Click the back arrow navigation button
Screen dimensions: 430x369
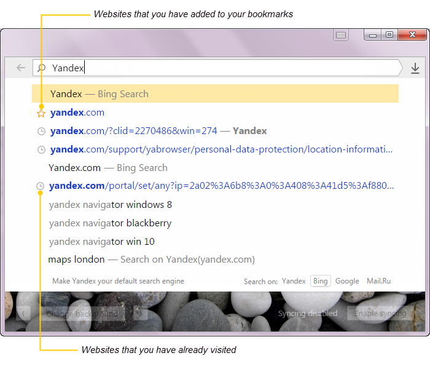tap(21, 68)
